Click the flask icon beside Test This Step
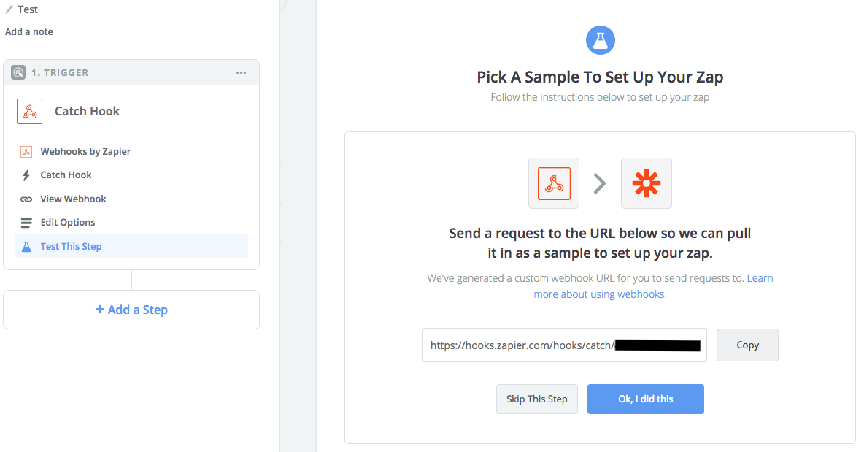 [26, 246]
